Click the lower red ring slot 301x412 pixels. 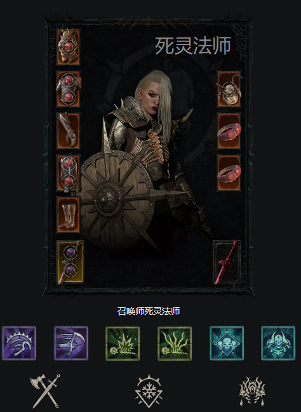tap(229, 173)
